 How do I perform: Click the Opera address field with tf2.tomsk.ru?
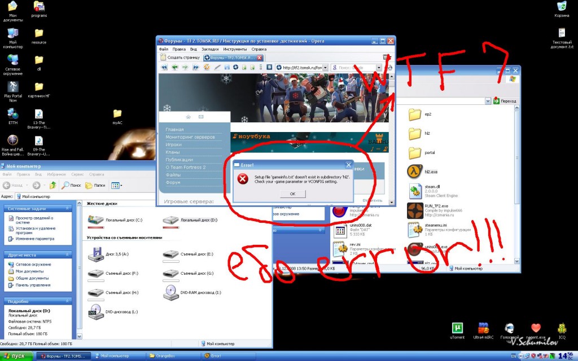302,68
